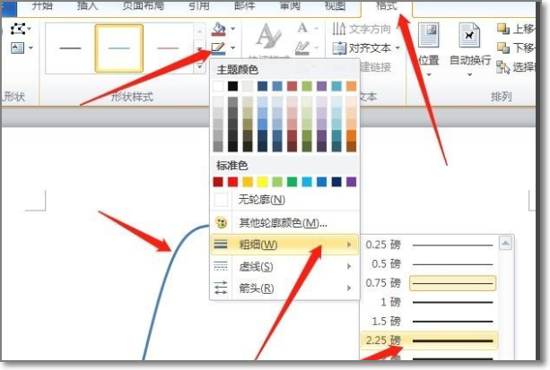Click the Draw Text Box icon
Image resolution: width=550 pixels, height=370 pixels.
pos(17,47)
